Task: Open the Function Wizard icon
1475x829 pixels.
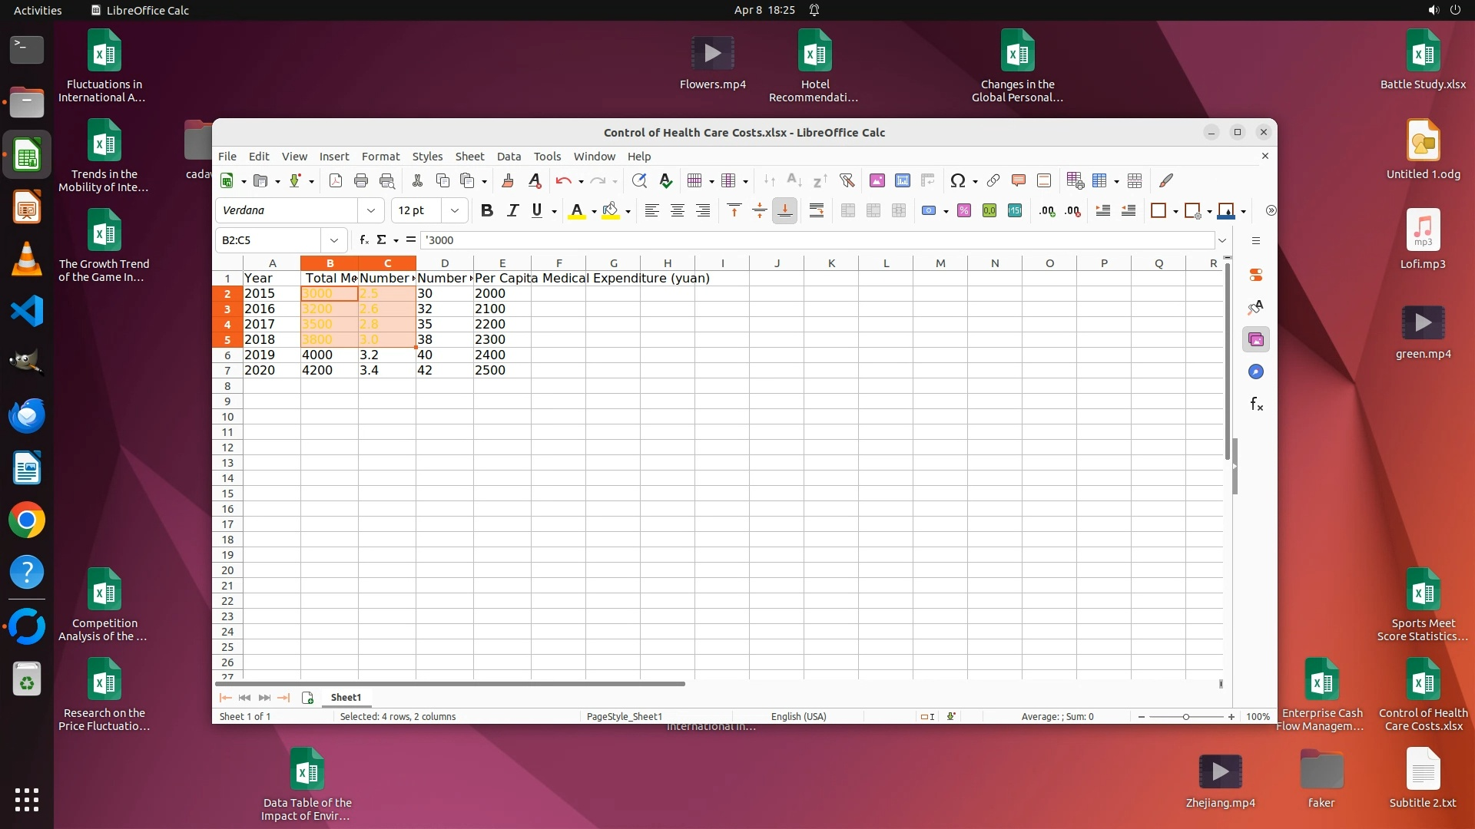Action: [x=364, y=240]
